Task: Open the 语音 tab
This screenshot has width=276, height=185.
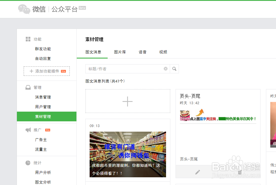Action: point(142,52)
